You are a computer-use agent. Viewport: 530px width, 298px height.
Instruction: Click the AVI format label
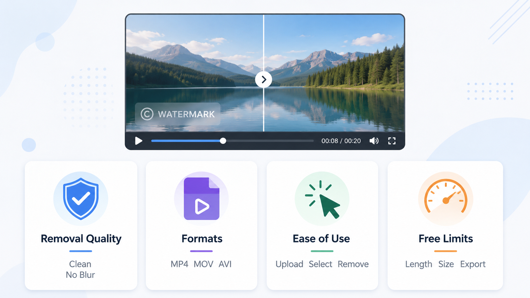click(225, 264)
